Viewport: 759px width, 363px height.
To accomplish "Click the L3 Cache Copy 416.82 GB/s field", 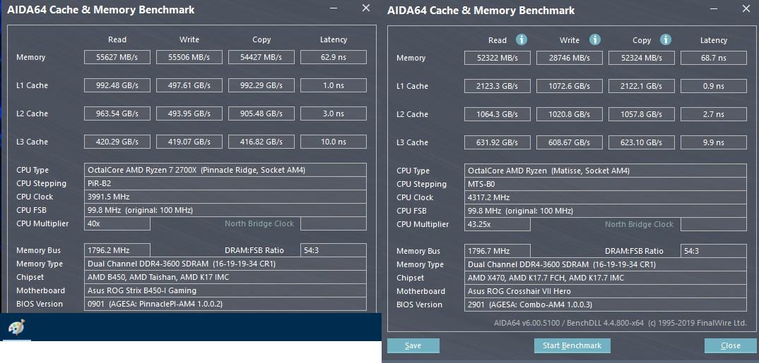I will pos(261,142).
